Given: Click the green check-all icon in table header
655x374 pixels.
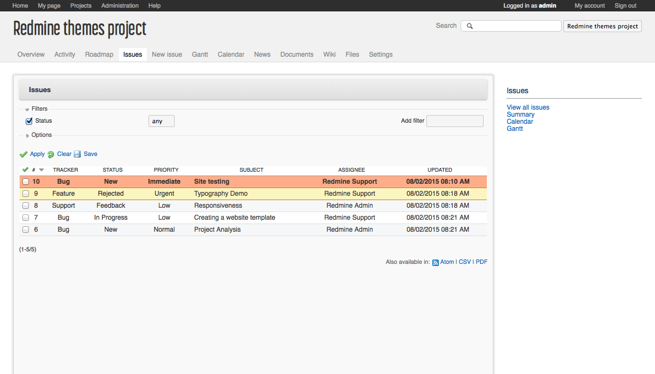Looking at the screenshot, I should tap(25, 170).
